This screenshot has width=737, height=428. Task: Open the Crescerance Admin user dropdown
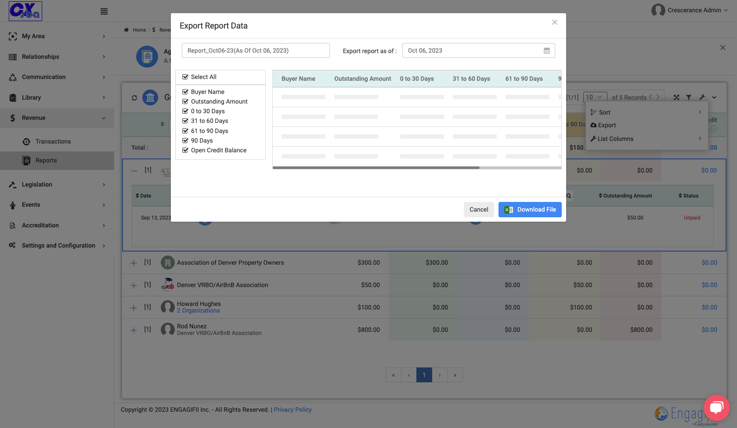pyautogui.click(x=690, y=10)
